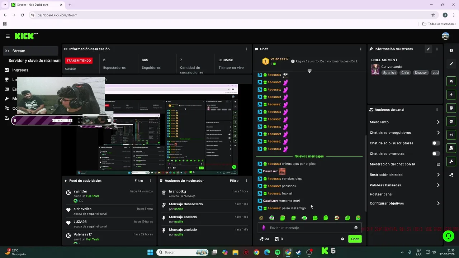Image resolution: width=459 pixels, height=258 pixels.
Task: Open Información del stream options menu
Action: [437, 49]
